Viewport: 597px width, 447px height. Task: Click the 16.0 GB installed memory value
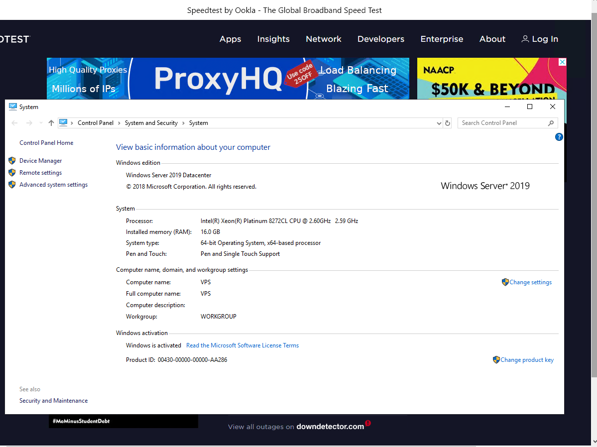pos(210,232)
